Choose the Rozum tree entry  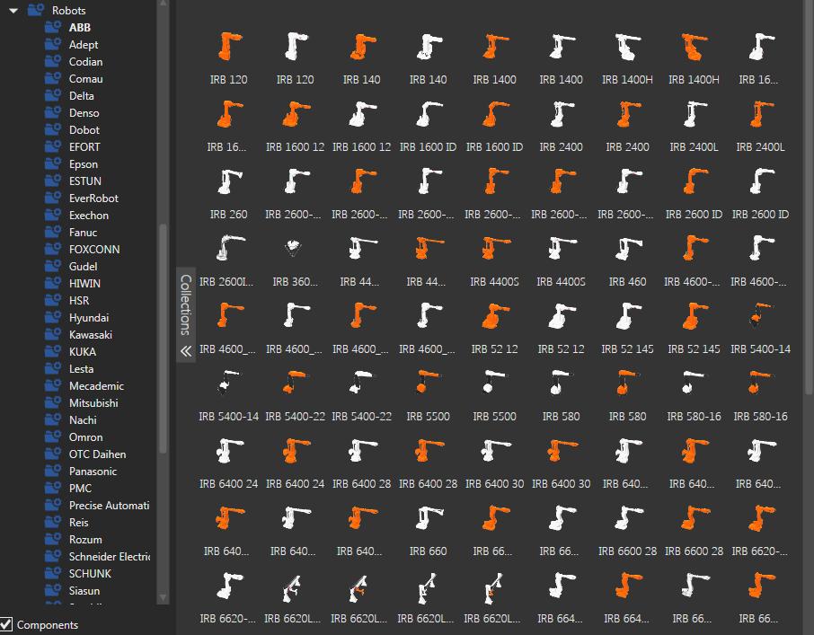[x=85, y=540]
